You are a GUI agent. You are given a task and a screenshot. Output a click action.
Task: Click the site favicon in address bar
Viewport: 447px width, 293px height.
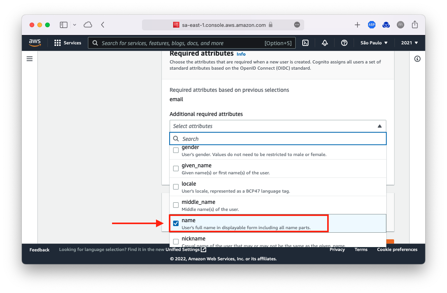click(x=176, y=25)
